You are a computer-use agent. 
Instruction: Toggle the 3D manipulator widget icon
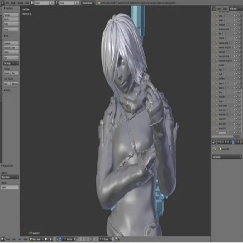point(60,239)
